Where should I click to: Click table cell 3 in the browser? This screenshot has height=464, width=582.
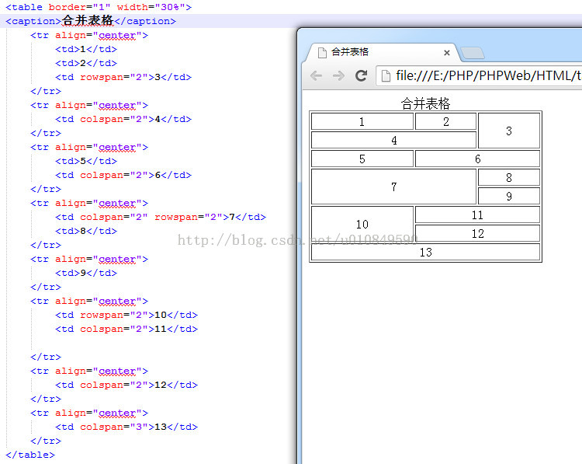pos(509,131)
